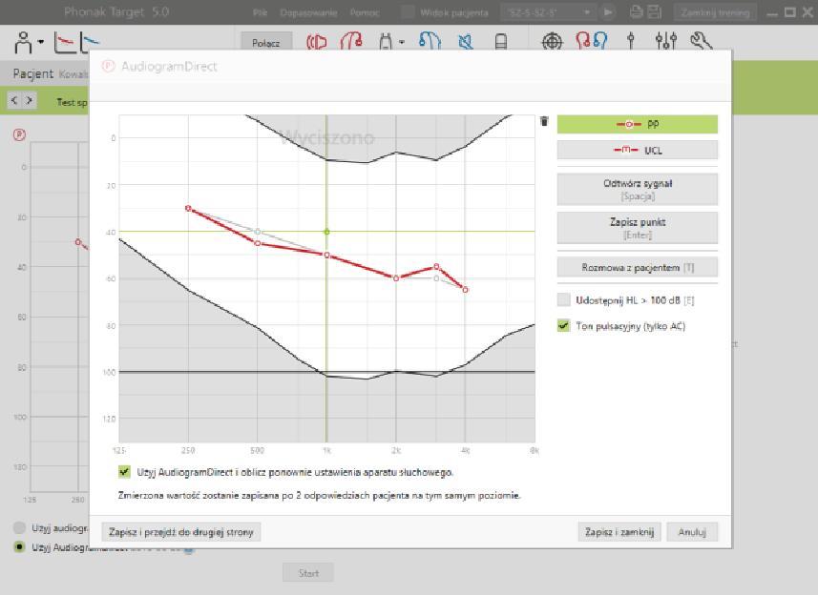This screenshot has height=595, width=818.
Task: Open the 'Plik' menu
Action: pos(260,12)
